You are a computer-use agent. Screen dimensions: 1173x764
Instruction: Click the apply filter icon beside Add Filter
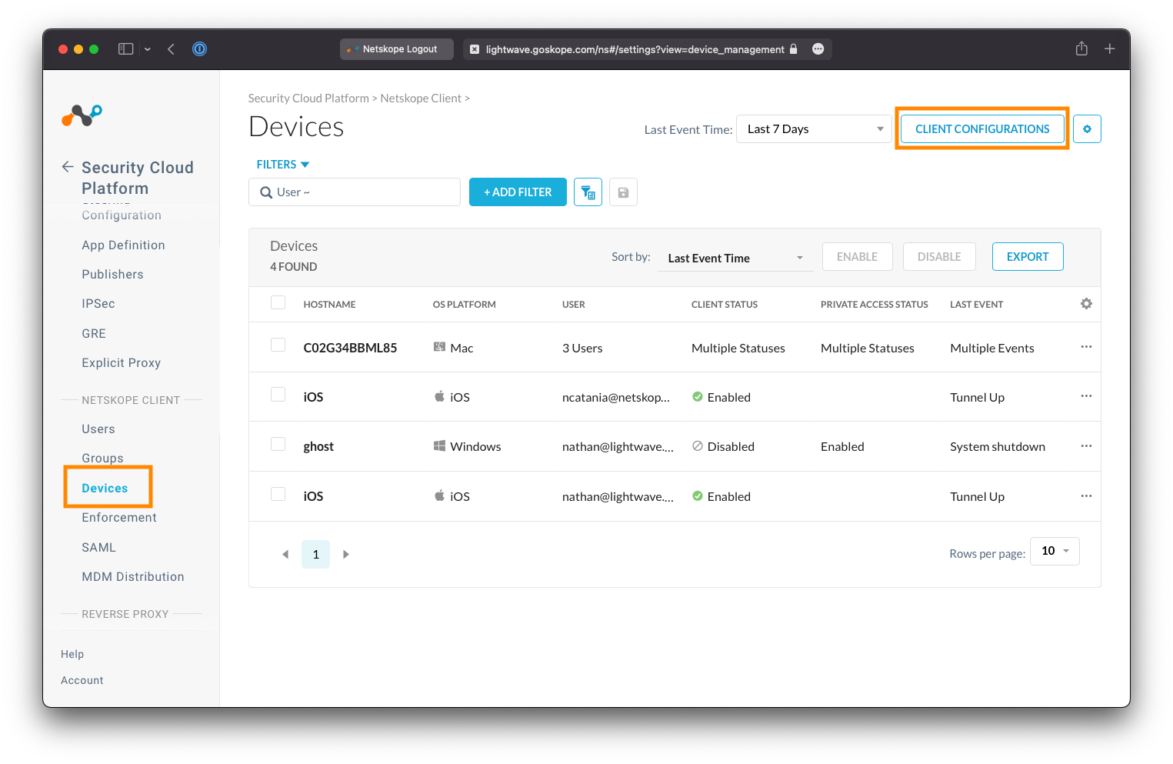click(x=588, y=192)
